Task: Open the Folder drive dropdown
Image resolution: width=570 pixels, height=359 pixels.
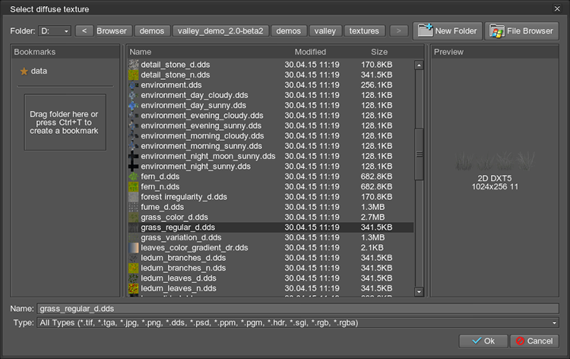Action: click(x=55, y=31)
